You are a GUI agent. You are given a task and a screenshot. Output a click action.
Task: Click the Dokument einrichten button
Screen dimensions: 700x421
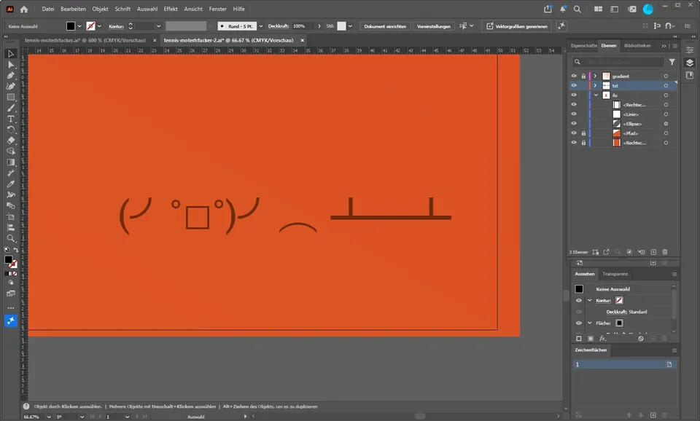[x=385, y=26]
